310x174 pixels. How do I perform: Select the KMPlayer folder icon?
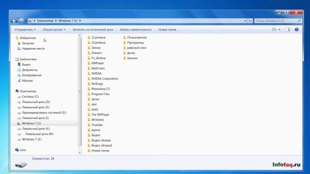click(89, 63)
